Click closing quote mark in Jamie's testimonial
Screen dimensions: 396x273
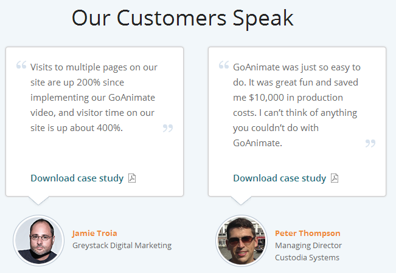168,128
